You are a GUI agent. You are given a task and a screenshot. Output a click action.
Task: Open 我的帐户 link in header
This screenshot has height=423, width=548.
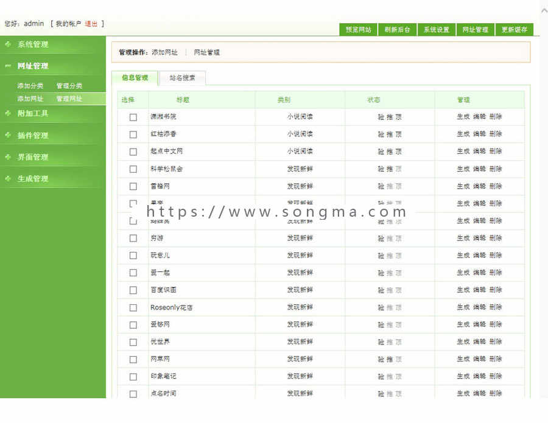click(68, 24)
